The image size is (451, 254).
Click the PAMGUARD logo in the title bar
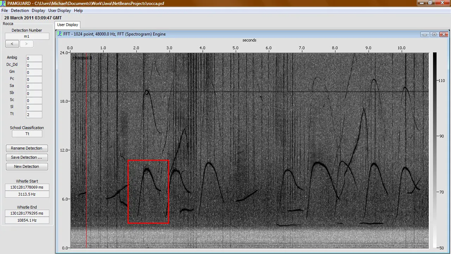(3, 3)
